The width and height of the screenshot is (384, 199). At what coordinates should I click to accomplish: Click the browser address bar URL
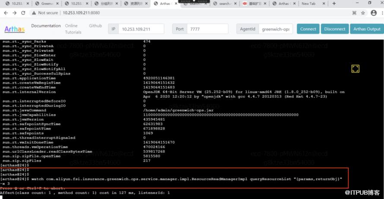(81, 13)
